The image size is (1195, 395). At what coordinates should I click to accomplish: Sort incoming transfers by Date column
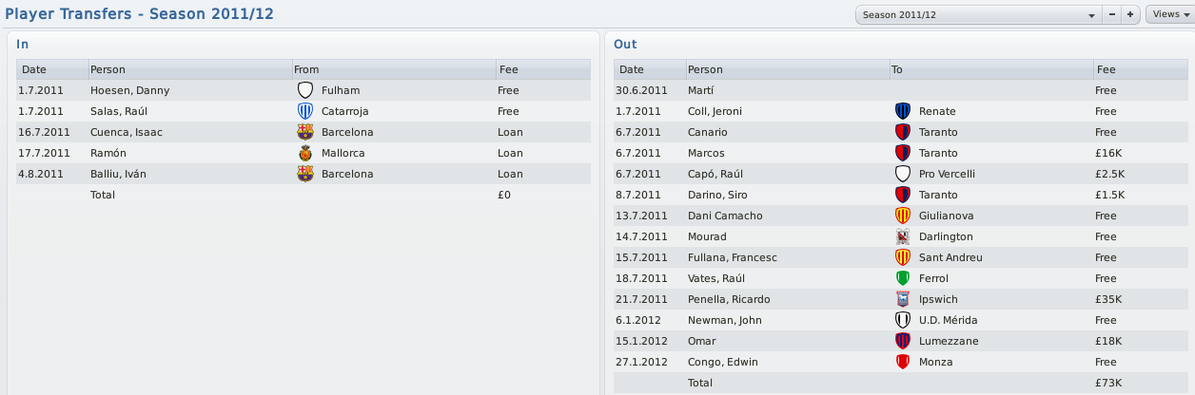coord(51,69)
